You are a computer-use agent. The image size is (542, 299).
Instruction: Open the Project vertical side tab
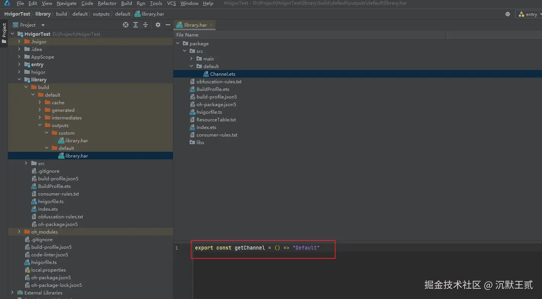pyautogui.click(x=4, y=33)
